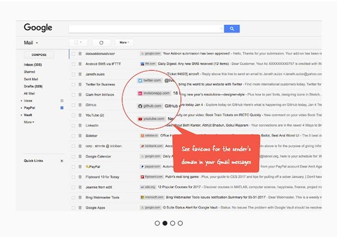Open the YouTube (2) email conversation
Screen dimensions: 337x237
pyautogui.click(x=195, y=115)
